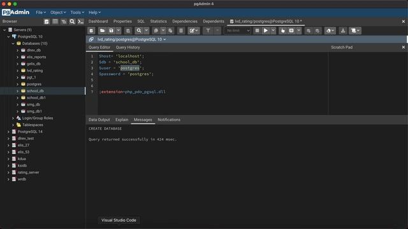408x229 pixels.
Task: Open the Macros menu icon
Action: [x=355, y=31]
